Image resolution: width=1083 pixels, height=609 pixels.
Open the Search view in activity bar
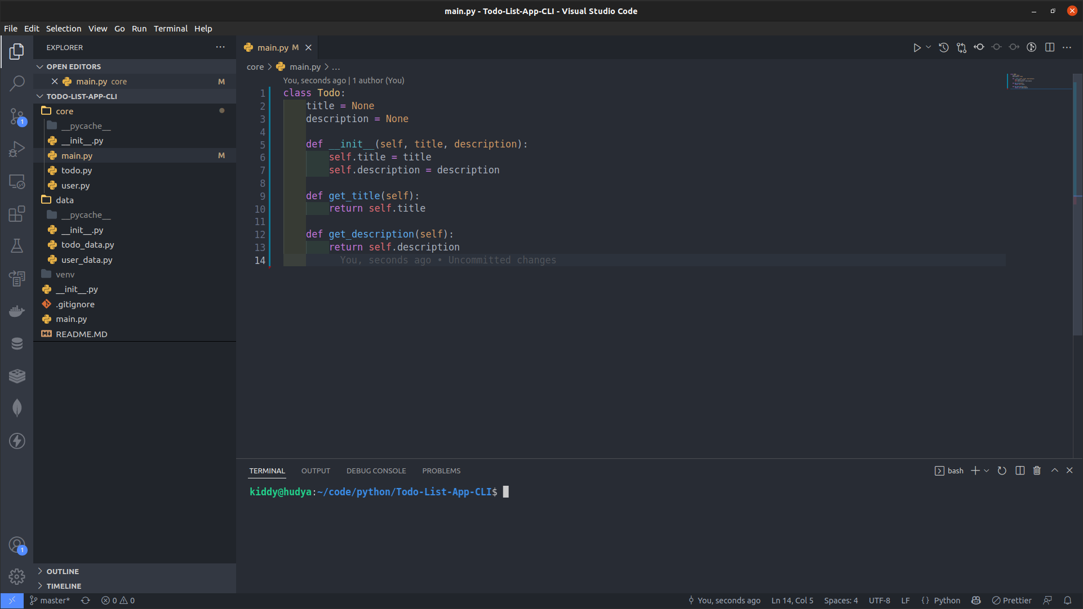coord(17,83)
